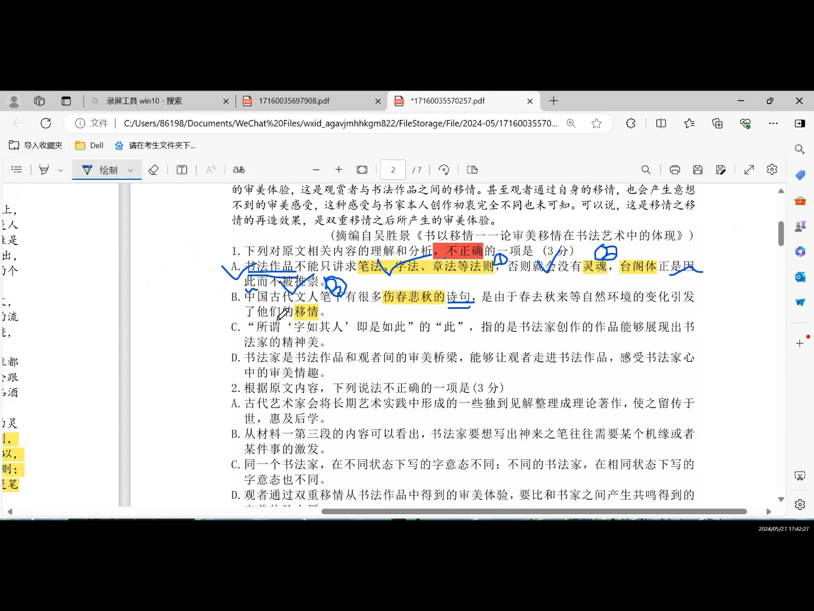The height and width of the screenshot is (611, 814).
Task: Click the scroll-down arrow of PDF
Action: click(x=781, y=500)
